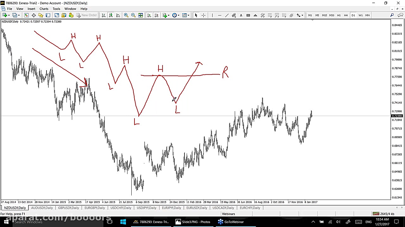Tile the chart windows
Viewport: 405px width, 227px height.
pyautogui.click(x=140, y=15)
